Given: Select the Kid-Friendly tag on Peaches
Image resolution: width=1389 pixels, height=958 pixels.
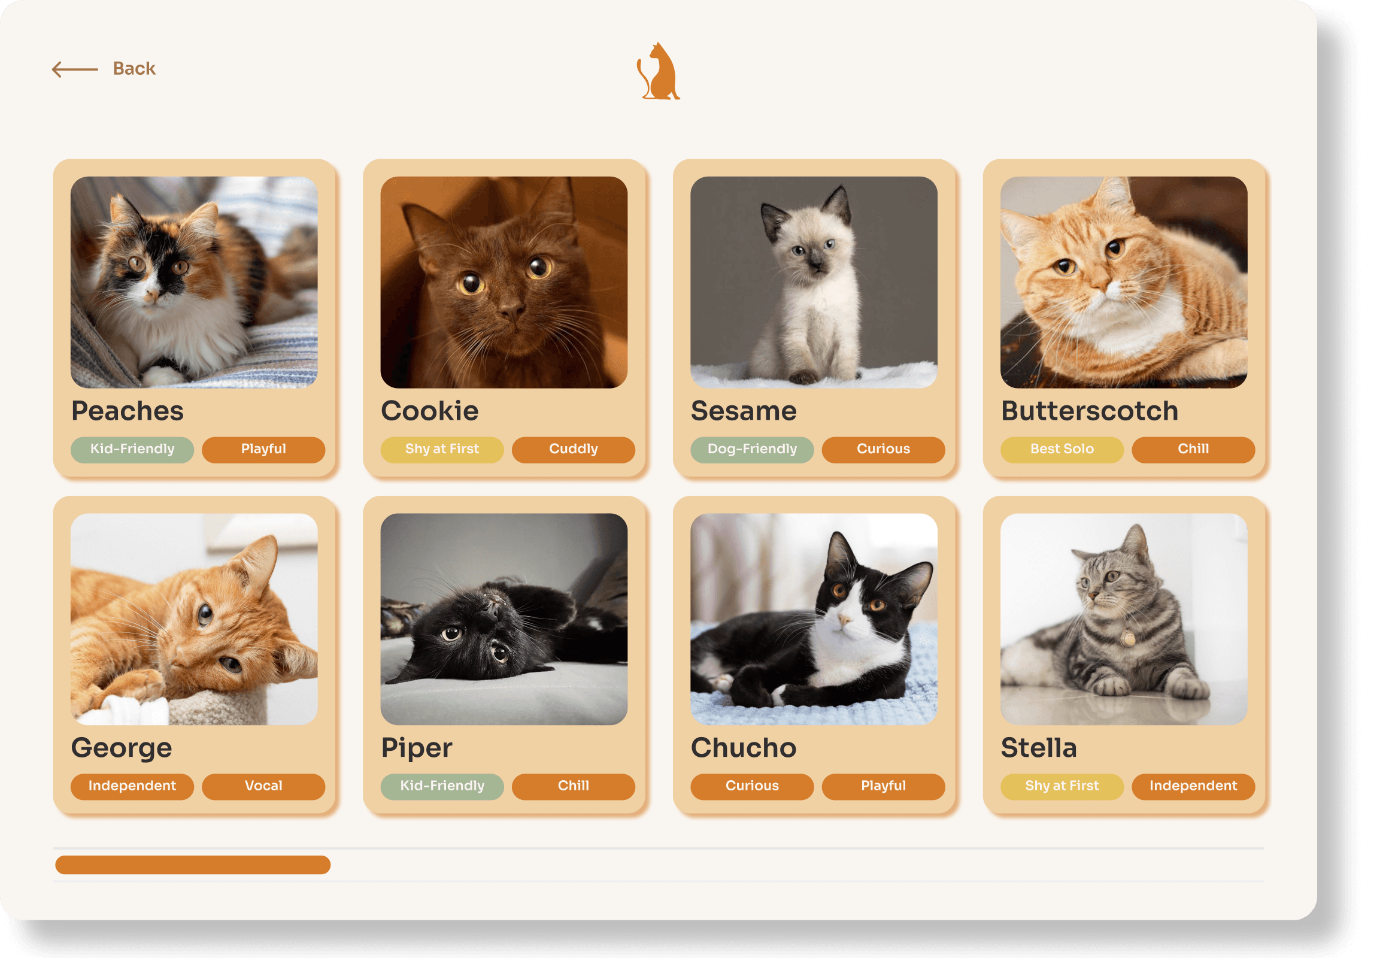Looking at the screenshot, I should coord(132,450).
